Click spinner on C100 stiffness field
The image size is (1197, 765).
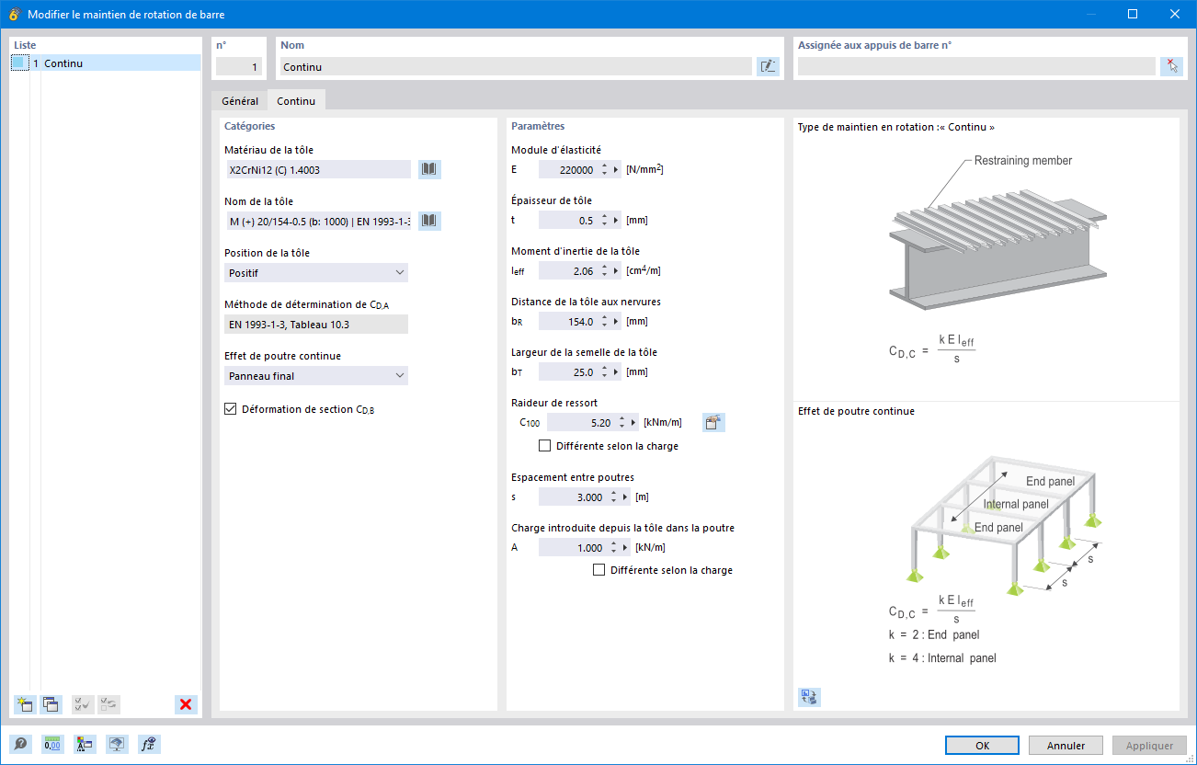621,423
